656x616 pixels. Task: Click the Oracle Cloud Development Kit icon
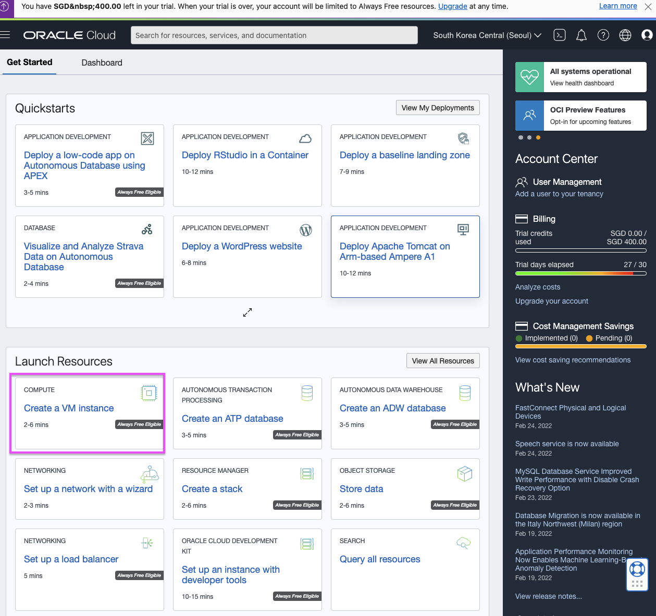pos(307,544)
